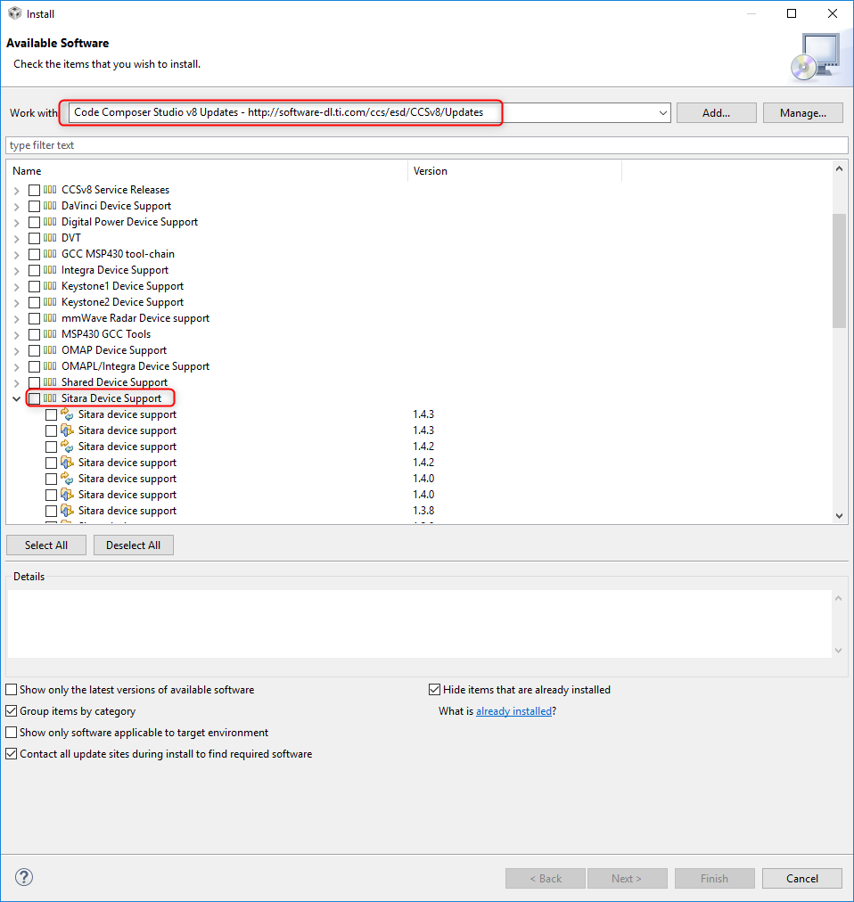The height and width of the screenshot is (902, 854).
Task: Click the category icon beside DaVinci Device Support
Action: tap(50, 205)
